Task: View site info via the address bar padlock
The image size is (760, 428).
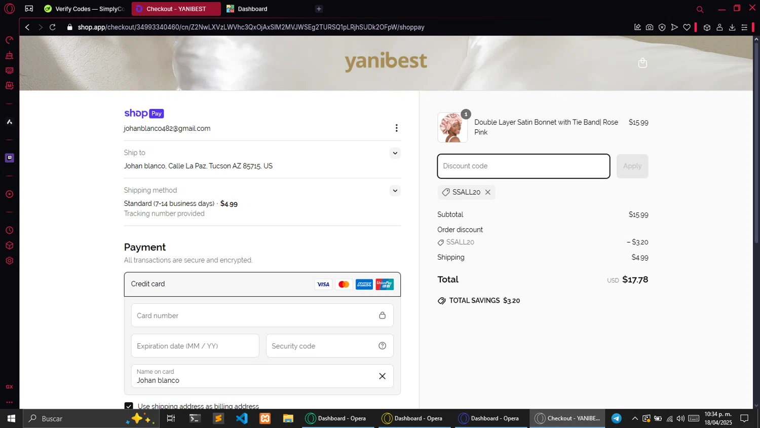Action: 70,27
